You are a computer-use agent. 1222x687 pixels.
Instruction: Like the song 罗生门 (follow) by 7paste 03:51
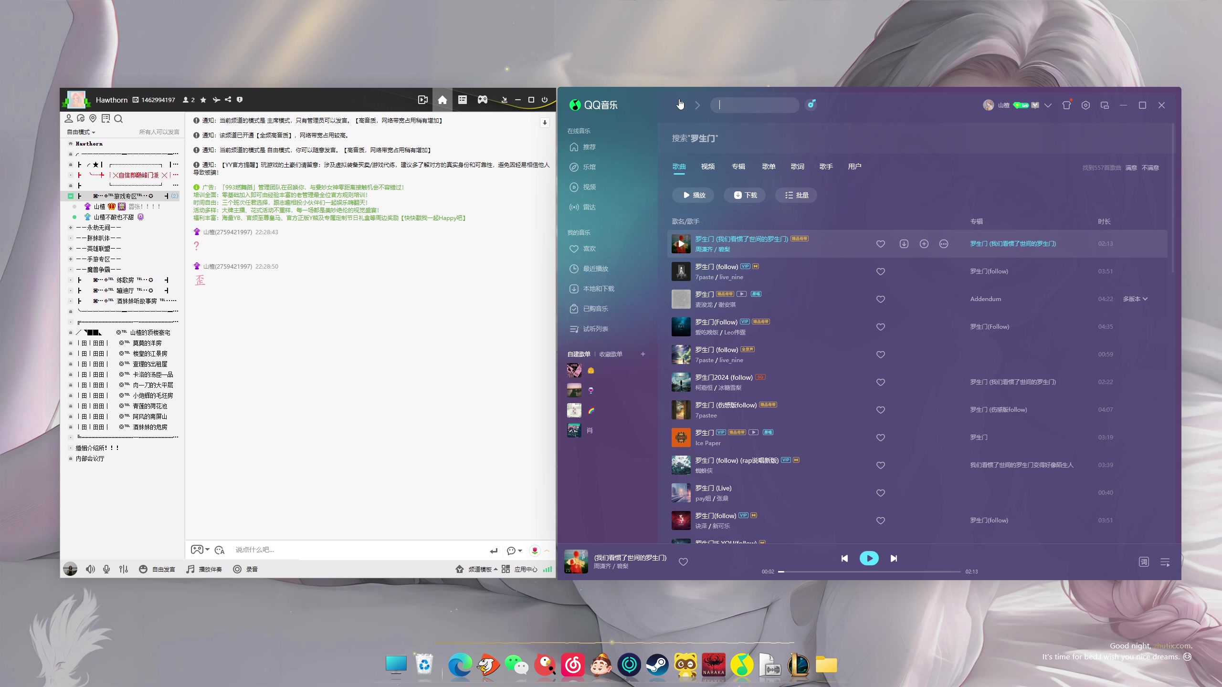pos(881,271)
